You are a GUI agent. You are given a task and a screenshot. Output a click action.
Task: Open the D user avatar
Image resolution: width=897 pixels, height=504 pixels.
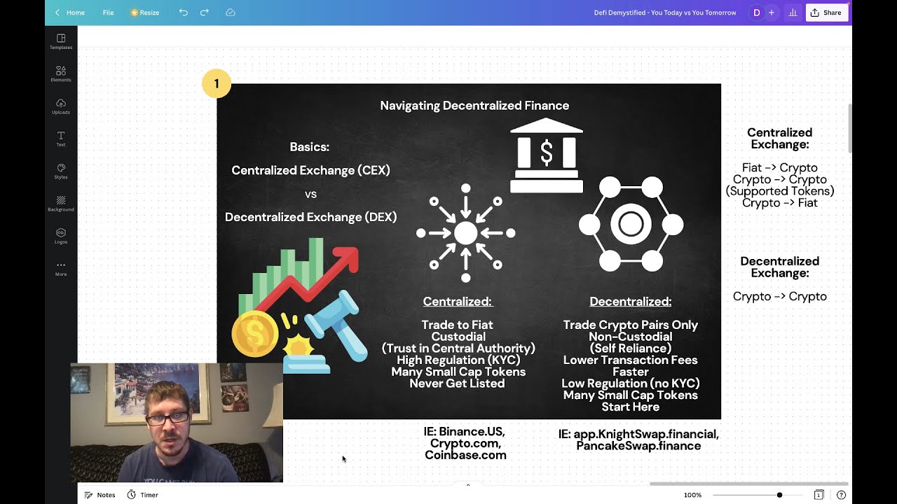tap(756, 13)
